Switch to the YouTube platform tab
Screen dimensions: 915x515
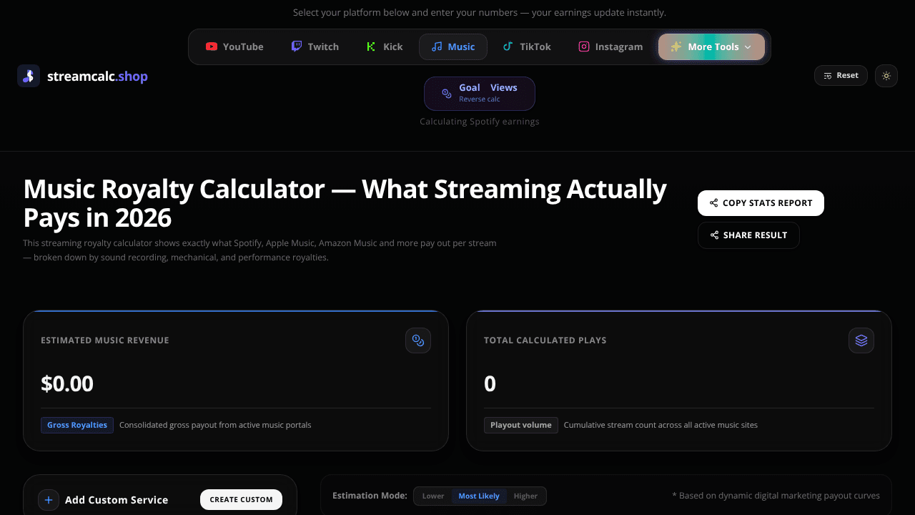pos(234,46)
